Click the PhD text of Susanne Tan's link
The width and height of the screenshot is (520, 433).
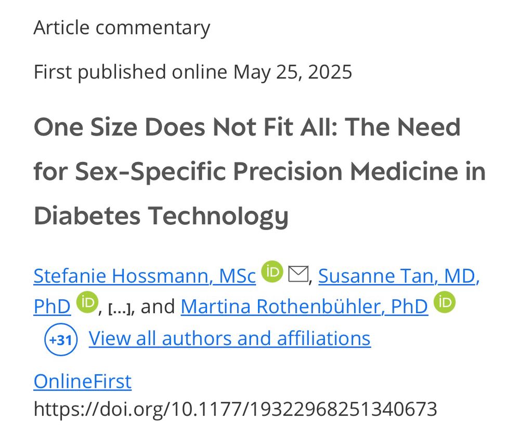point(52,307)
